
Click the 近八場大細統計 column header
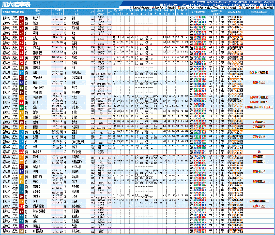[x=235, y=12]
